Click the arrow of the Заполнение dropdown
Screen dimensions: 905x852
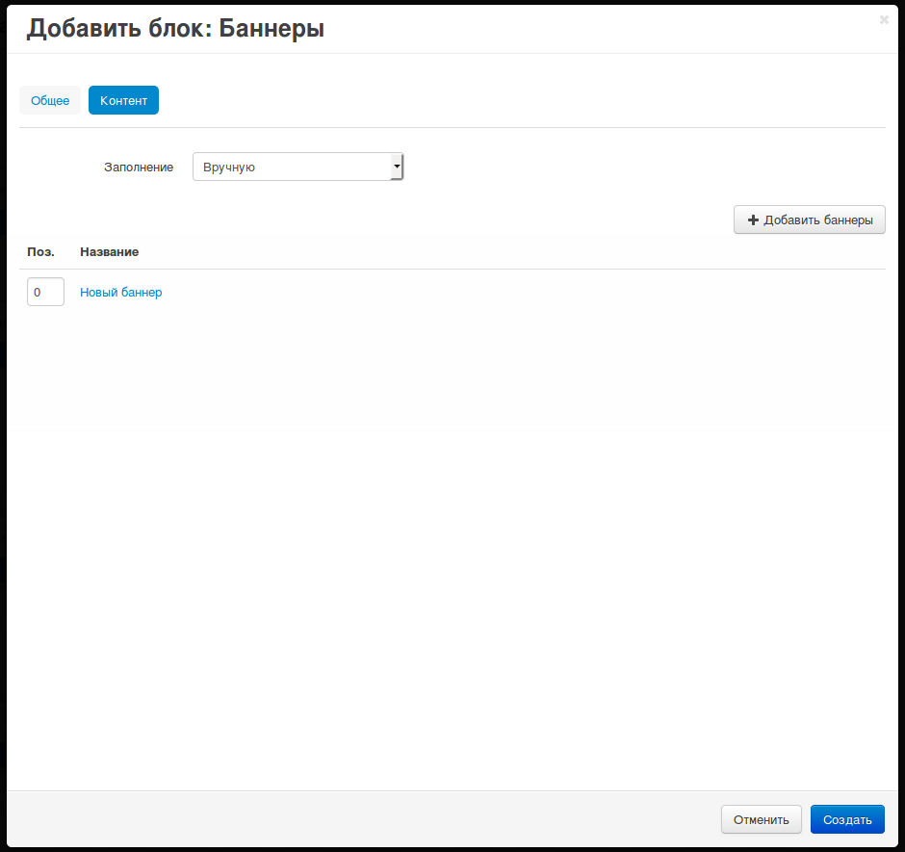click(x=396, y=167)
